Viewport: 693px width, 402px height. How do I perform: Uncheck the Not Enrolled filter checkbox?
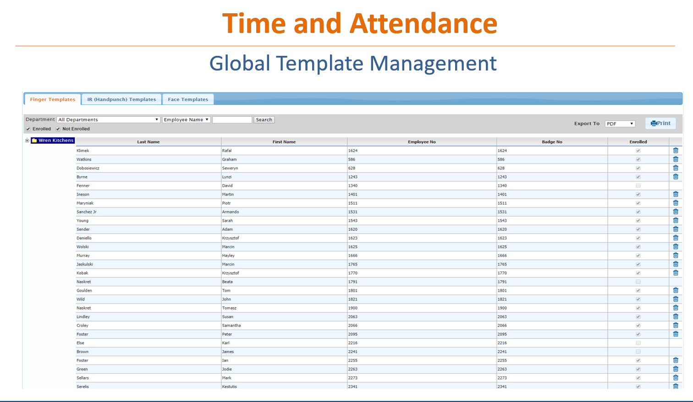pyautogui.click(x=58, y=129)
